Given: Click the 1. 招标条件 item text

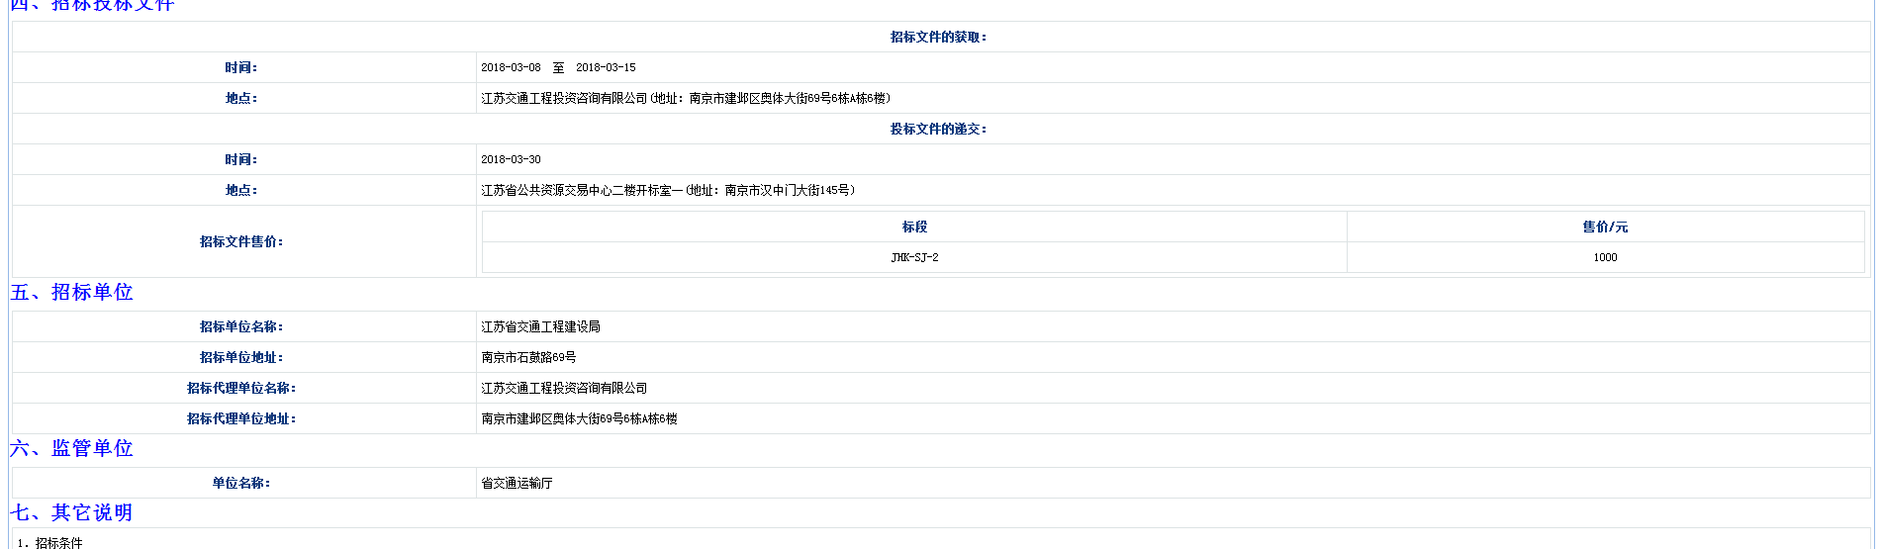Looking at the screenshot, I should coord(51,542).
